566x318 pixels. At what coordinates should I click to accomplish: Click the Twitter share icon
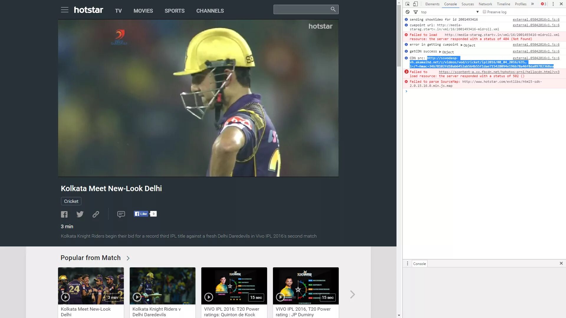pos(80,213)
